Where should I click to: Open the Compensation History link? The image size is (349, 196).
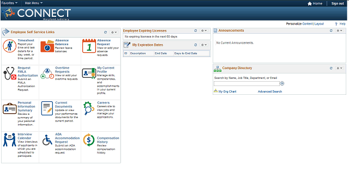coord(108,140)
